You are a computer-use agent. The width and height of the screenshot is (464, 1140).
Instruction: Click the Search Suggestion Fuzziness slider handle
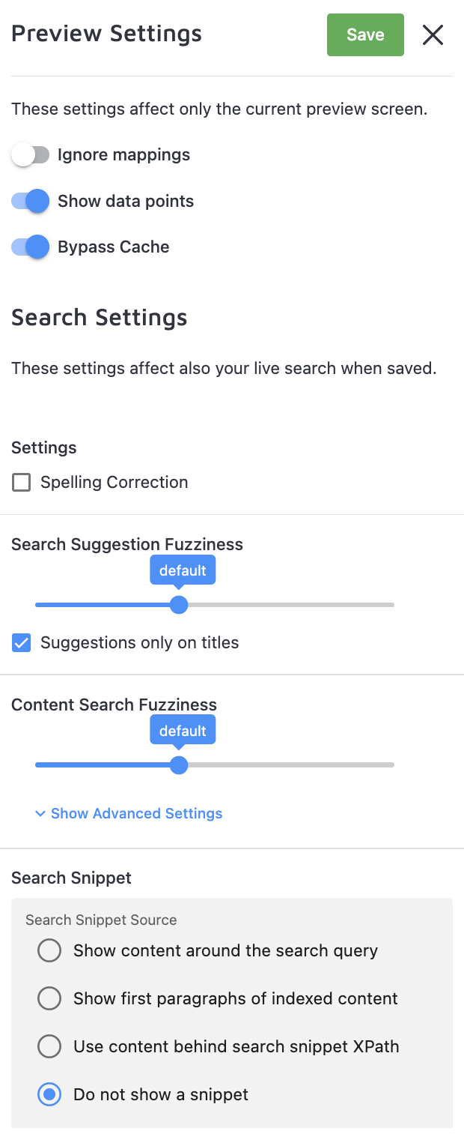point(178,605)
